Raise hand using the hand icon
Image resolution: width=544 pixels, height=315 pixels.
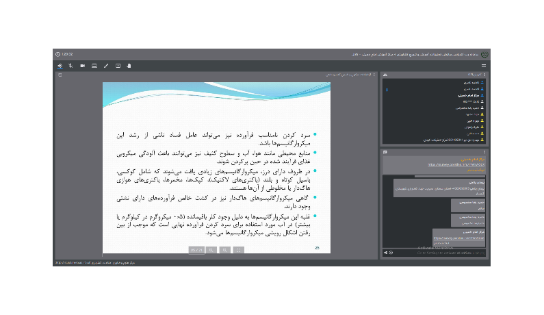point(129,66)
